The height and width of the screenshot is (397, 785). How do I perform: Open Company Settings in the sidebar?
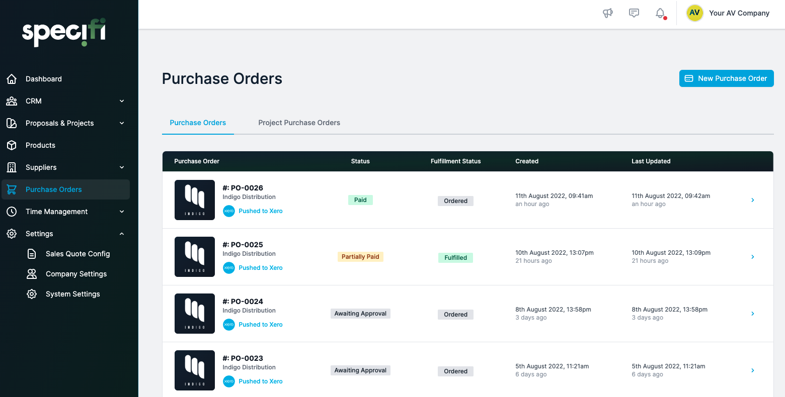(75, 274)
